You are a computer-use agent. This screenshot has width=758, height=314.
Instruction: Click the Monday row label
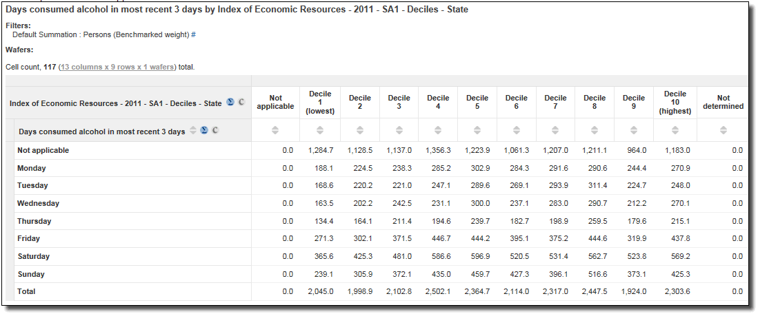click(x=31, y=168)
